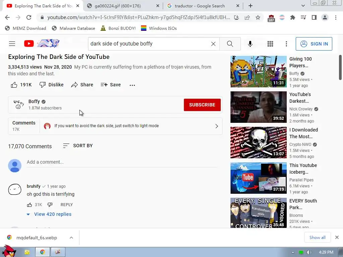The height and width of the screenshot is (257, 343).
Task: Go back with the browser back arrow
Action: pos(7,17)
